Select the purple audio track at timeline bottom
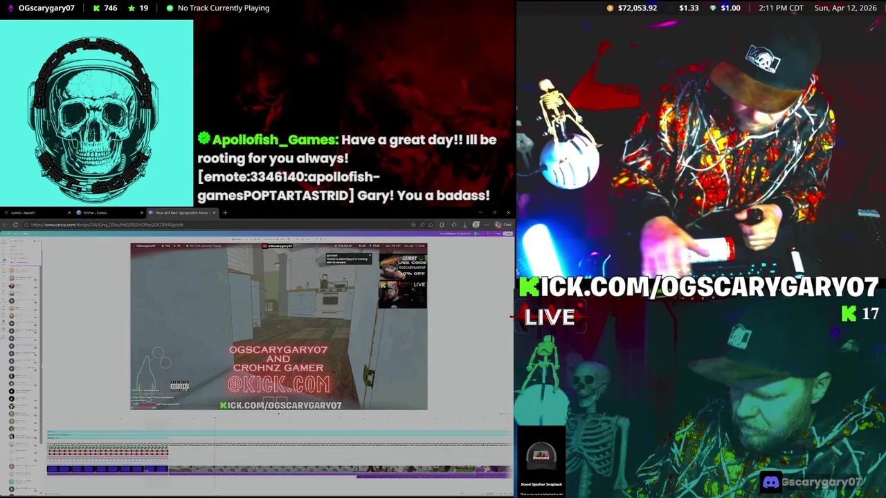This screenshot has width=886, height=498. (x=434, y=476)
